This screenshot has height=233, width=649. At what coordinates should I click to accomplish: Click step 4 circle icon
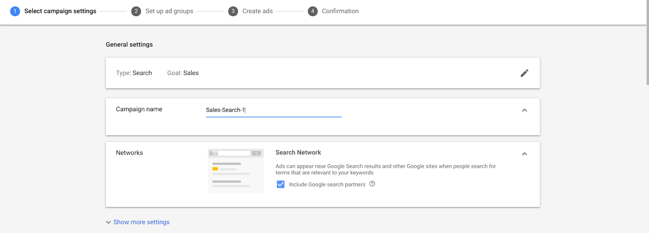pyautogui.click(x=312, y=11)
